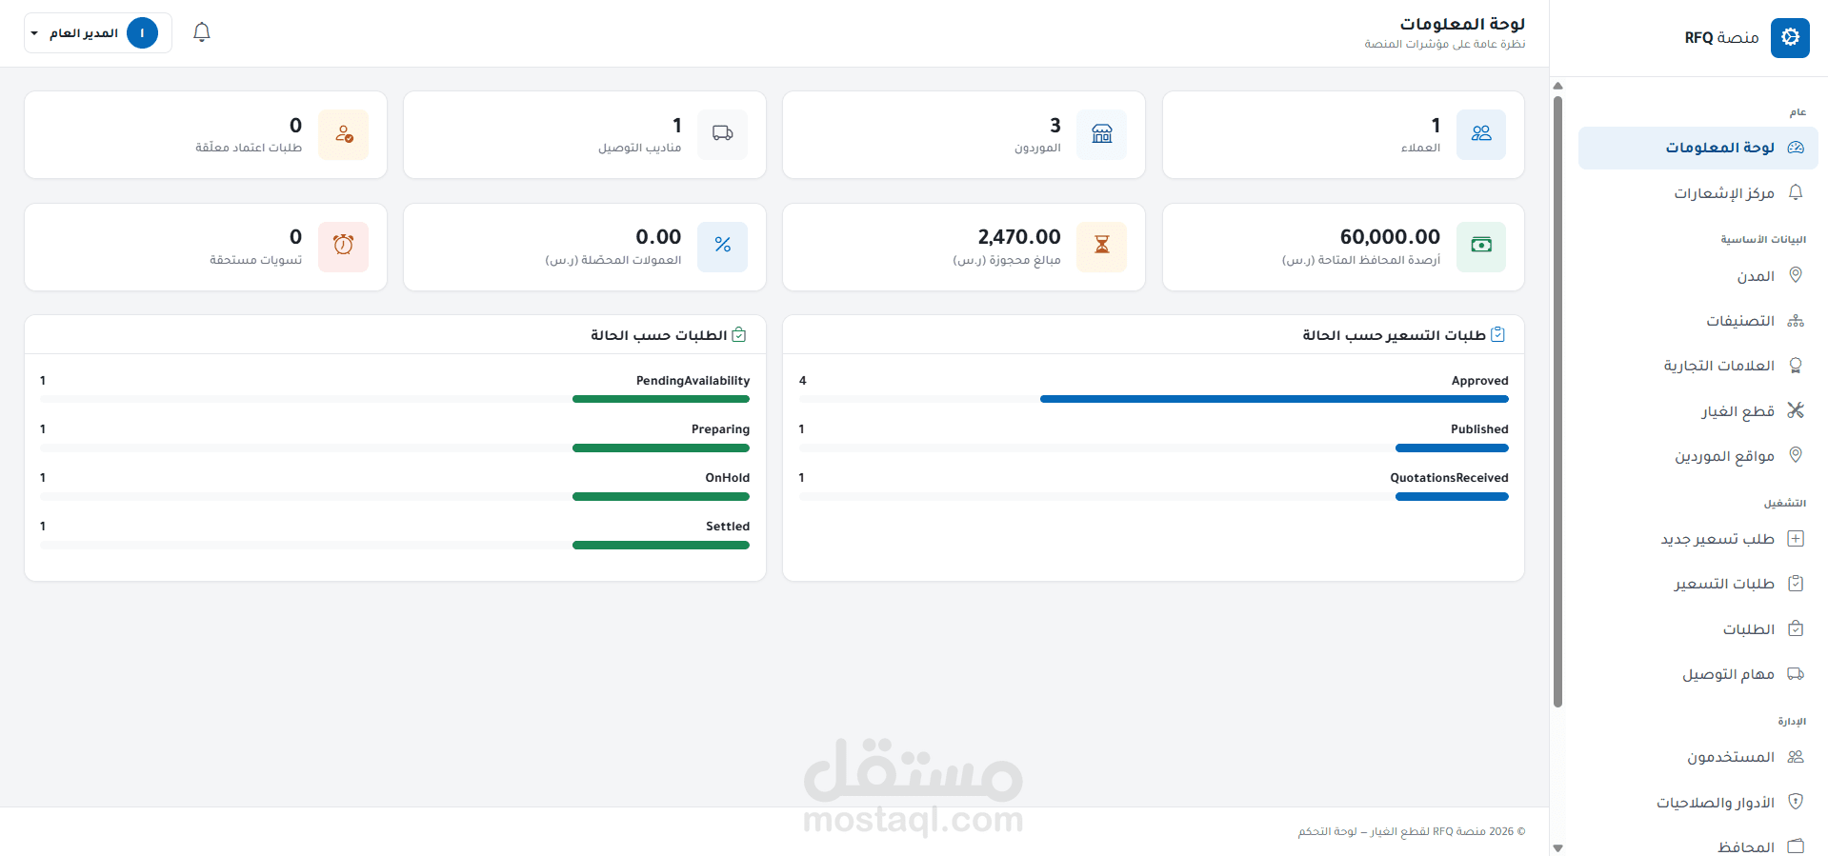Click the لوحة المعلومات page title

pos(1462,24)
